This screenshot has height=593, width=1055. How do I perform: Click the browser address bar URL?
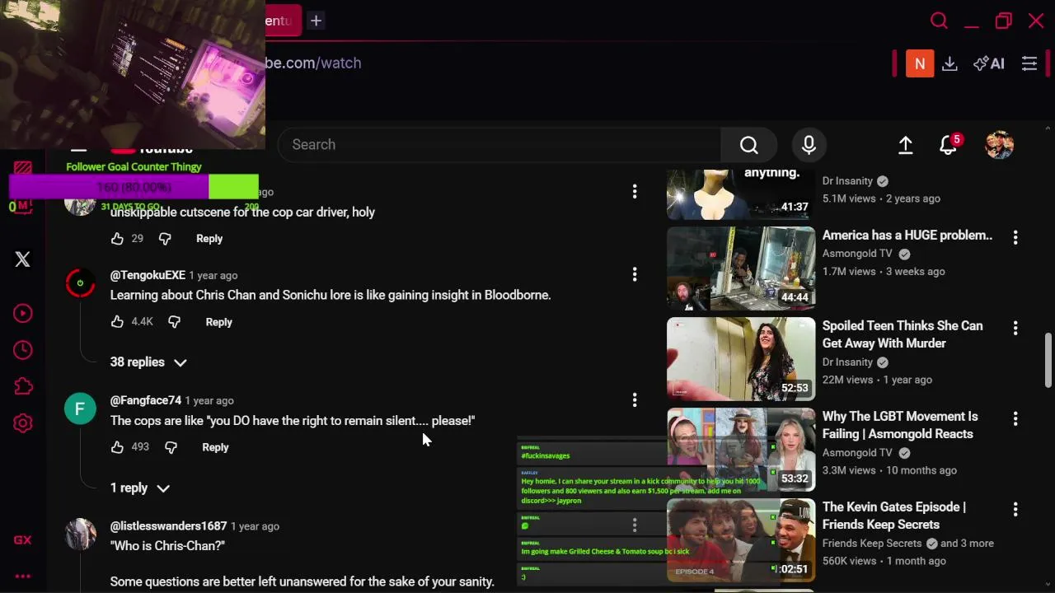[313, 63]
